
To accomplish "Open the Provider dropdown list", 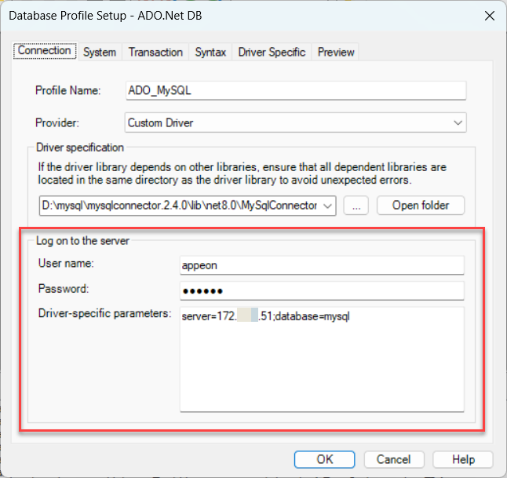I will (458, 122).
